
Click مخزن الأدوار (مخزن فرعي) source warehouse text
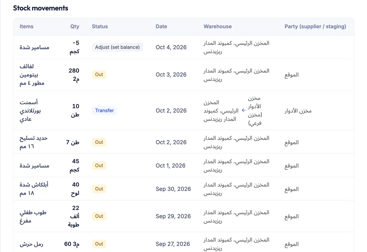point(255,110)
